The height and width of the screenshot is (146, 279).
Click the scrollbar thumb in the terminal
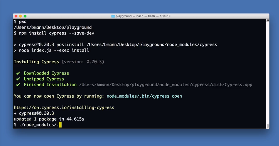[x=268, y=126]
